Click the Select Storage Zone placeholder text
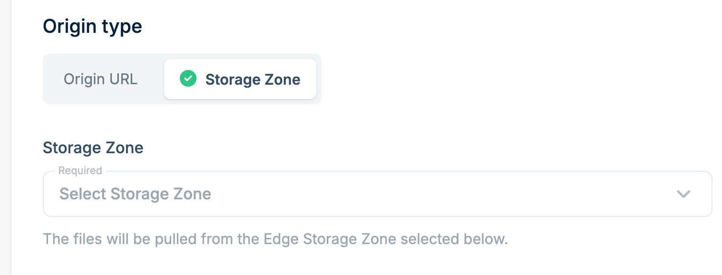Viewport: 722px width, 275px height. pyautogui.click(x=135, y=194)
